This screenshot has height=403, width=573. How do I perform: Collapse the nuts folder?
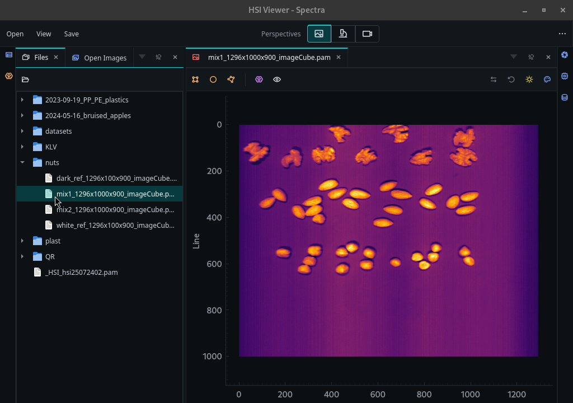tap(22, 162)
